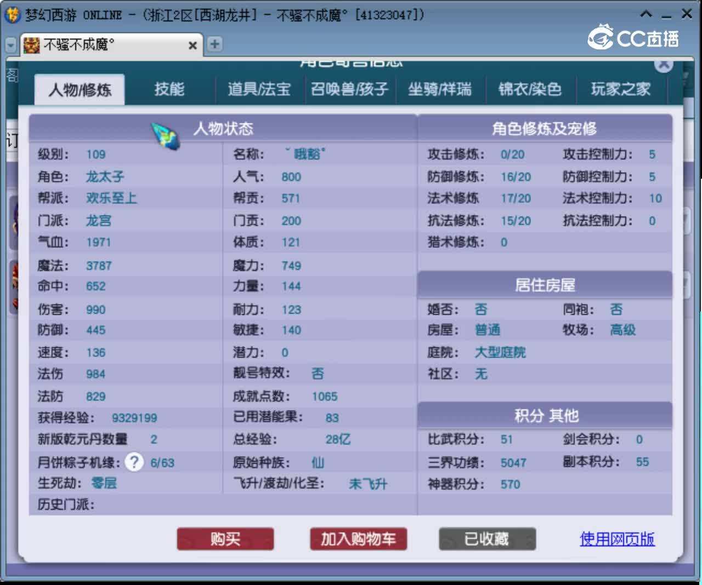Close the character info dialog
This screenshot has width=702, height=585.
tap(664, 65)
